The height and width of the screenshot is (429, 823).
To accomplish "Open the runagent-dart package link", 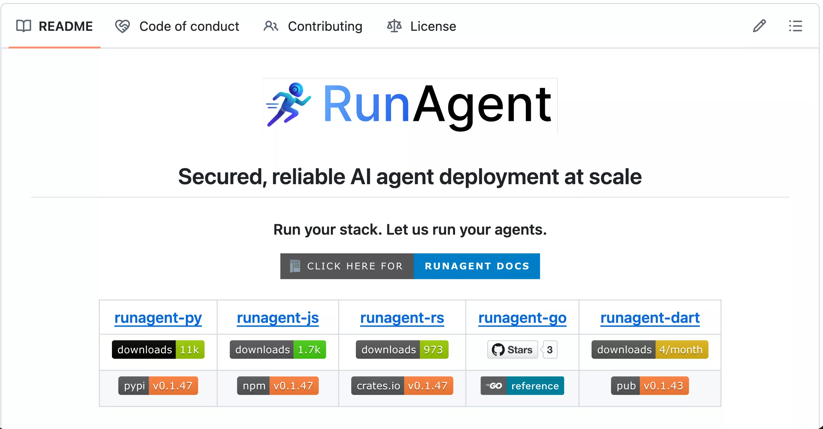I will tap(650, 317).
